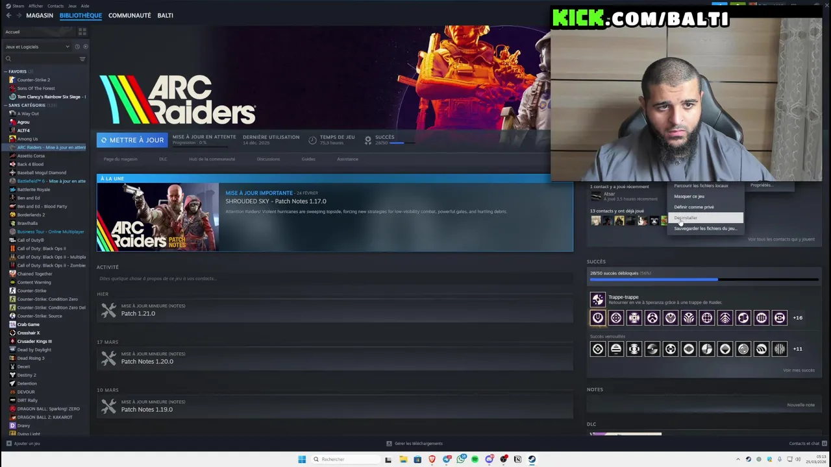The width and height of the screenshot is (831, 467).
Task: Open the BALTI profile tab
Action: click(165, 16)
